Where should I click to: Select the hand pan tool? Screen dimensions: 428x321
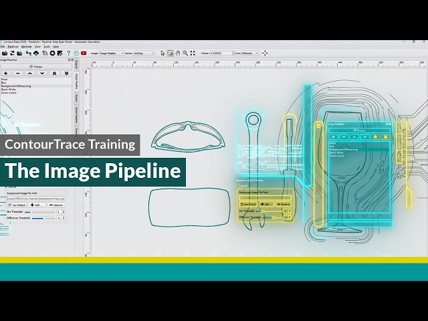[178, 53]
